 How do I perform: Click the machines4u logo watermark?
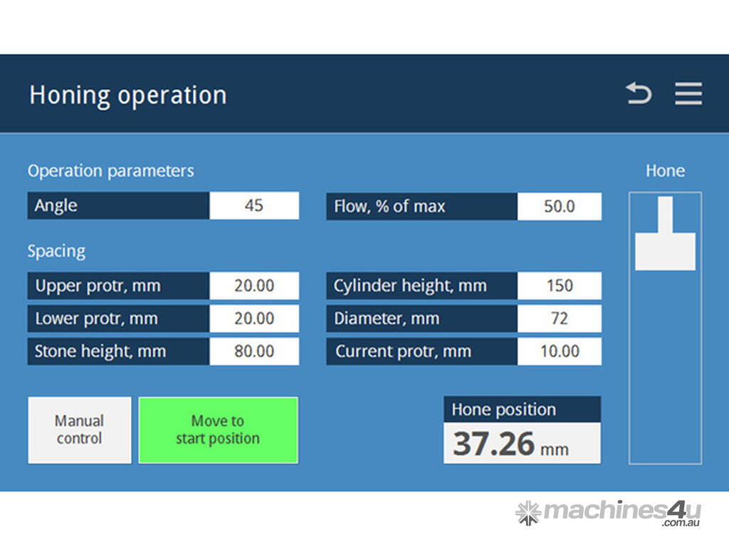609,512
